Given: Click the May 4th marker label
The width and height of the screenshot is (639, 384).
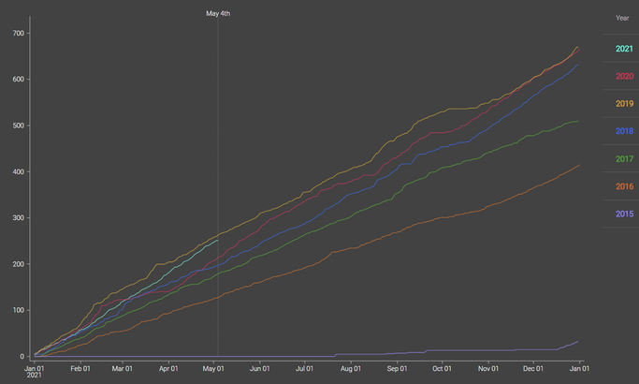Looking at the screenshot, I should tap(218, 13).
